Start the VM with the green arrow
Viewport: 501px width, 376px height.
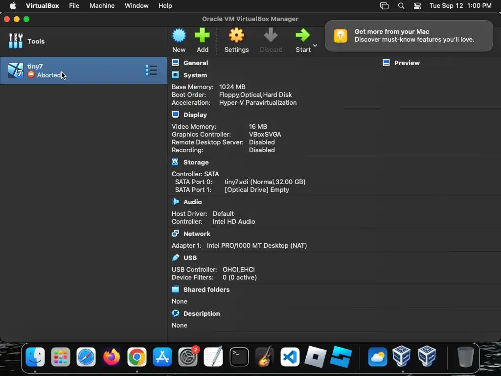tap(302, 35)
